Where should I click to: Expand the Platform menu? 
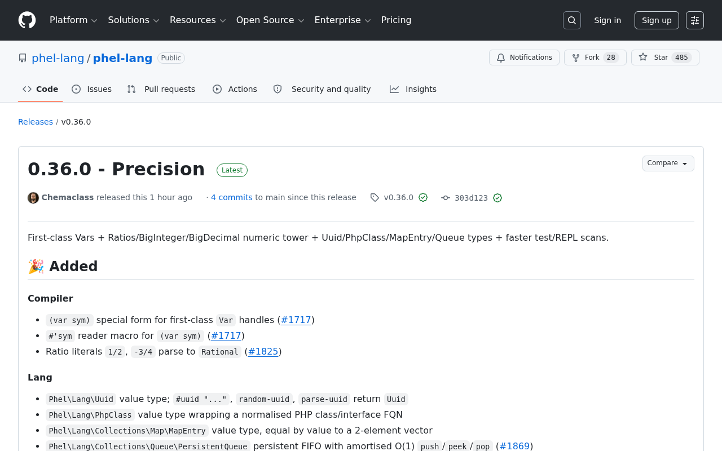point(73,20)
